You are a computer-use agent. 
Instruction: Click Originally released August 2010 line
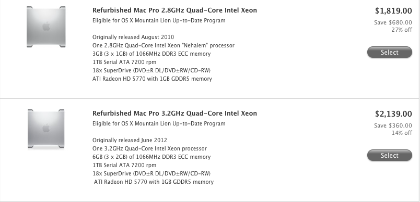133,37
